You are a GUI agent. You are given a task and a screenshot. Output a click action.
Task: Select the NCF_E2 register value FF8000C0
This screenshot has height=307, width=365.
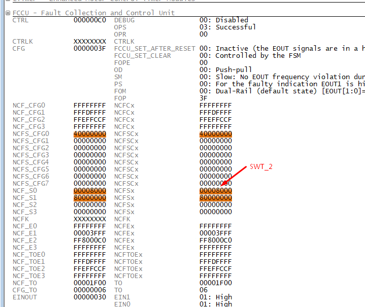pos(90,240)
